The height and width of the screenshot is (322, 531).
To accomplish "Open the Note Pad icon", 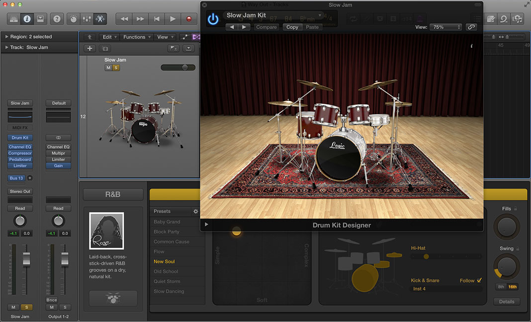I will pos(491,19).
